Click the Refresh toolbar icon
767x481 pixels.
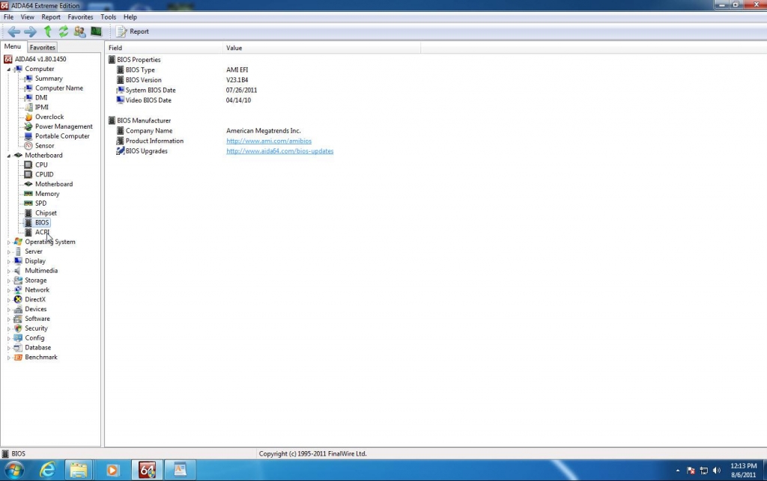click(64, 31)
